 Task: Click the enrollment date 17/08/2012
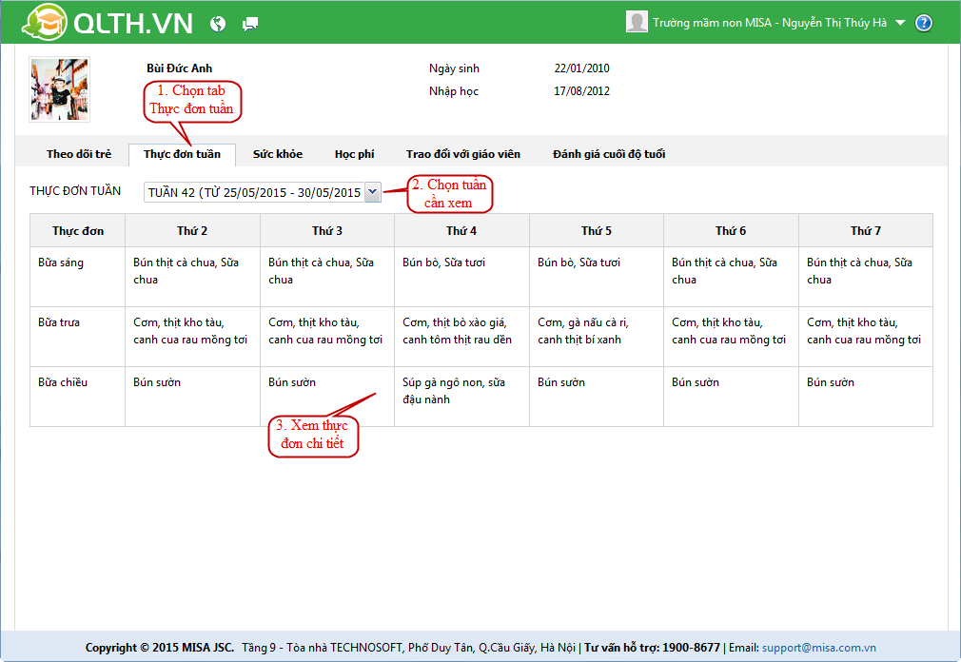(x=581, y=91)
